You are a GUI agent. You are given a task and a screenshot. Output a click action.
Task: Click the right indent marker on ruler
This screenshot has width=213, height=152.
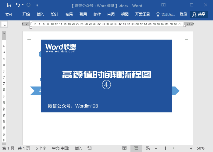(184, 25)
